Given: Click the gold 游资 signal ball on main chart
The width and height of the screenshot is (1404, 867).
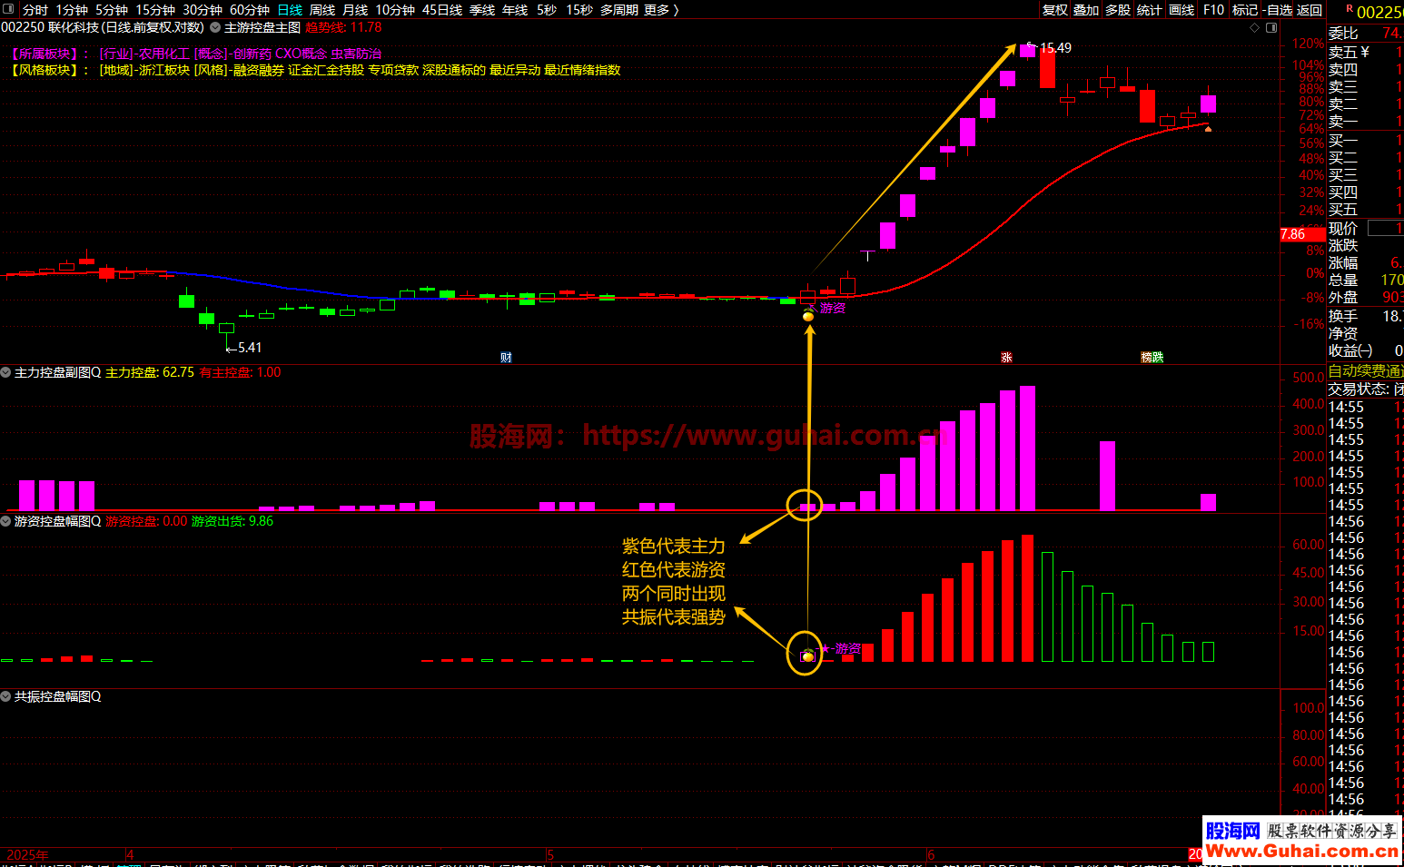Looking at the screenshot, I should pos(808,316).
